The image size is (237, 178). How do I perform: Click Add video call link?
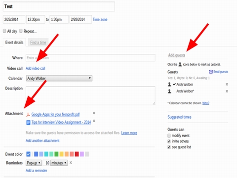(x=36, y=68)
